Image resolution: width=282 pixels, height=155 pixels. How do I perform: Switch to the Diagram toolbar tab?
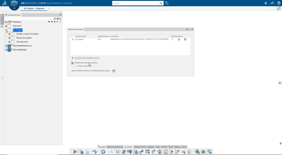151,147
